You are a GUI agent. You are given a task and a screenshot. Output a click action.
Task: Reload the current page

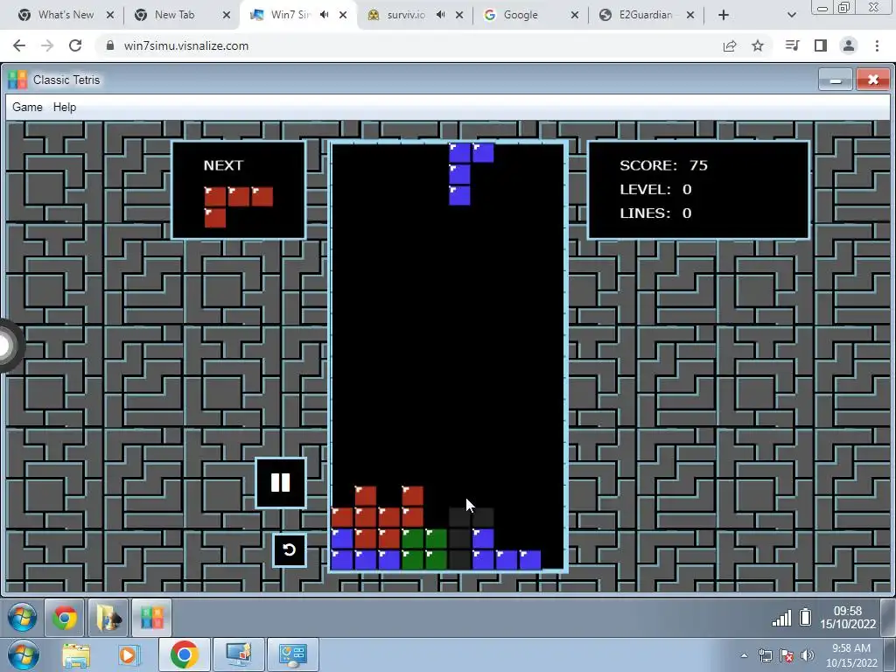click(75, 45)
